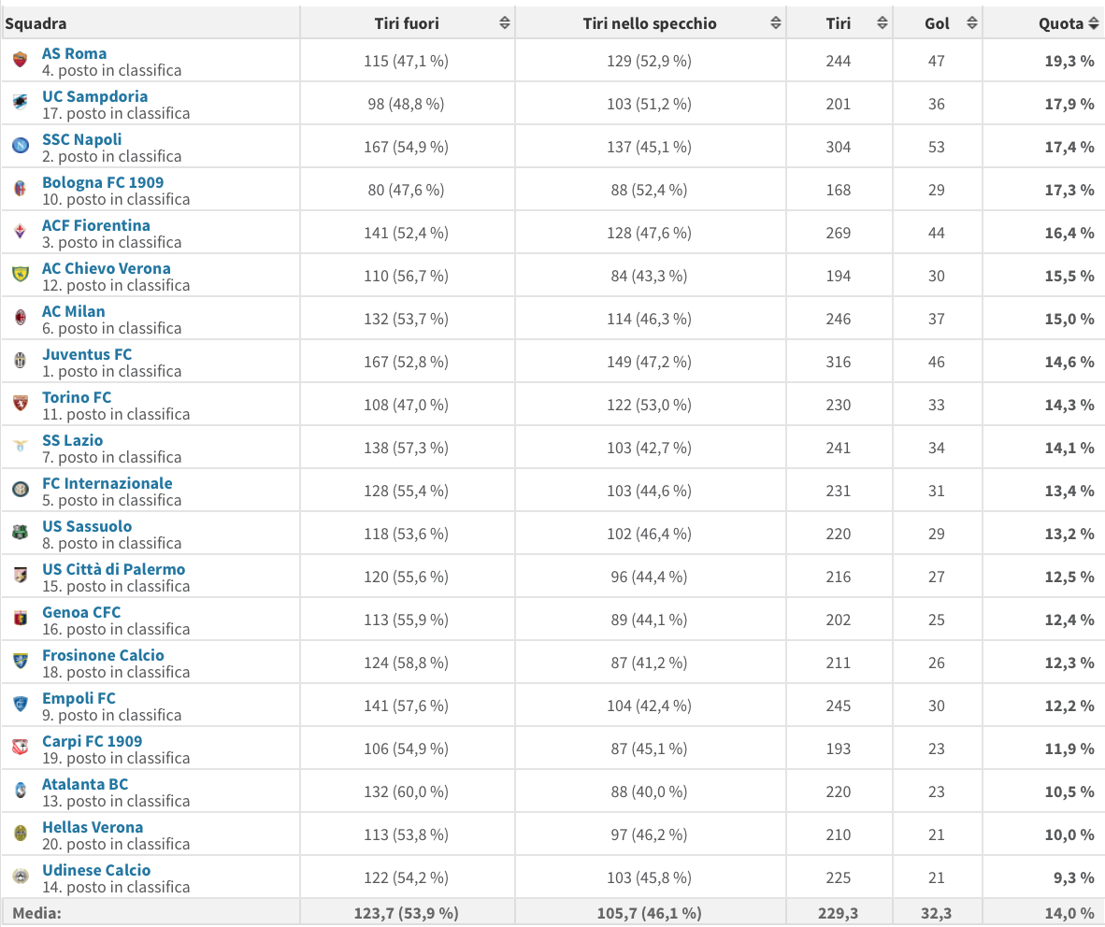Image resolution: width=1105 pixels, height=927 pixels.
Task: Click the ACF Fiorentina crest icon
Action: click(x=21, y=233)
